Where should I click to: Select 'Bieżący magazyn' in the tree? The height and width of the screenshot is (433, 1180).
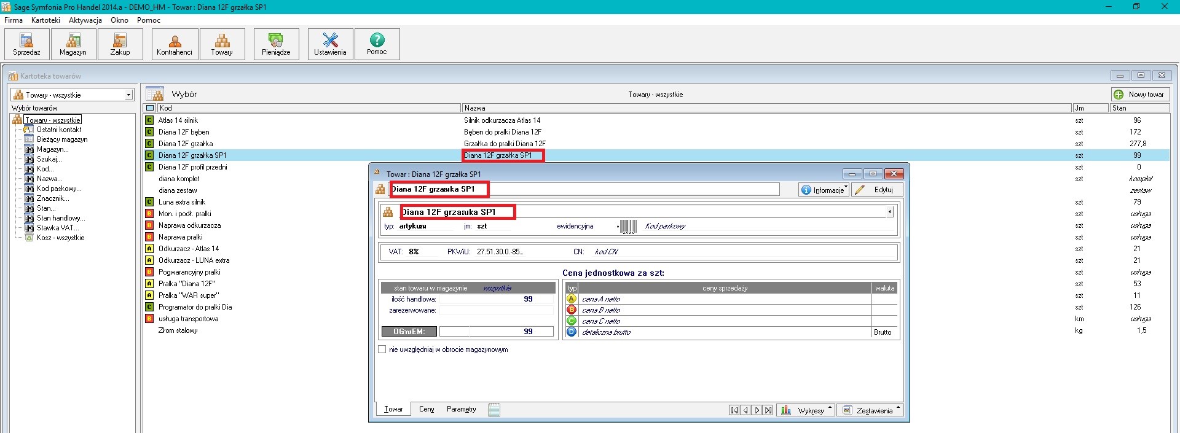61,139
